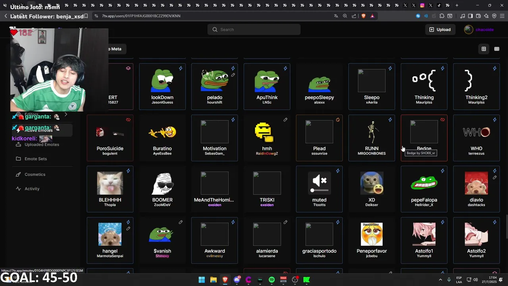Open author Hellrider_X under pepeFalopa
This screenshot has width=508, height=286.
[424, 205]
